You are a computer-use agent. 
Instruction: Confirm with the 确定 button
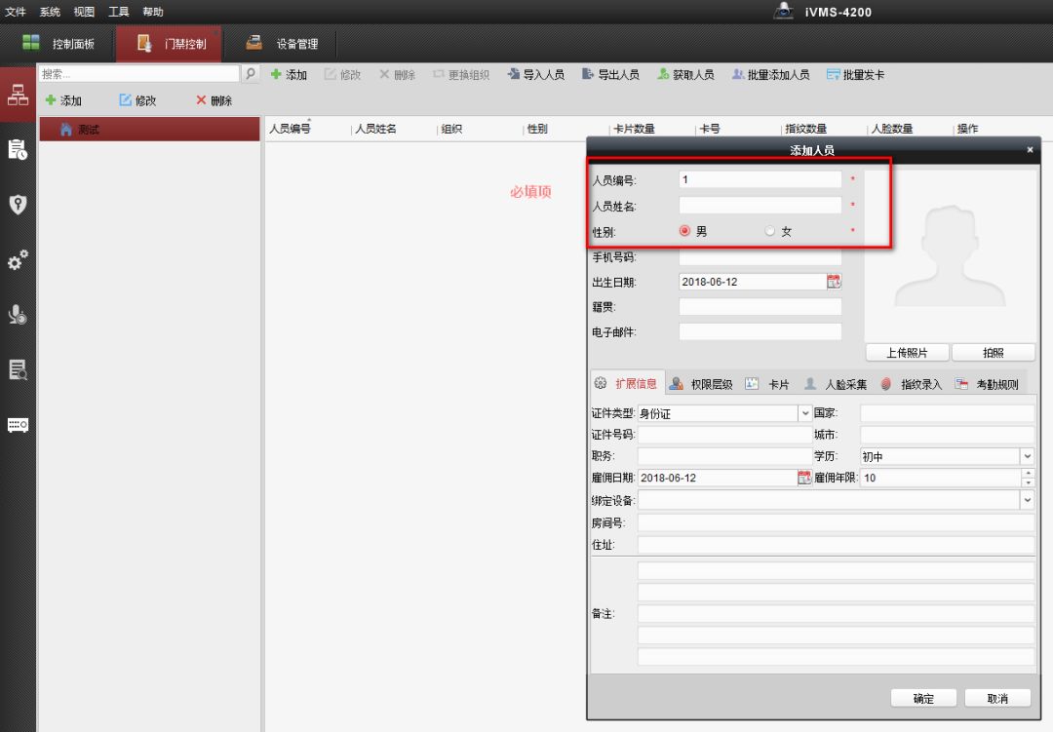922,698
